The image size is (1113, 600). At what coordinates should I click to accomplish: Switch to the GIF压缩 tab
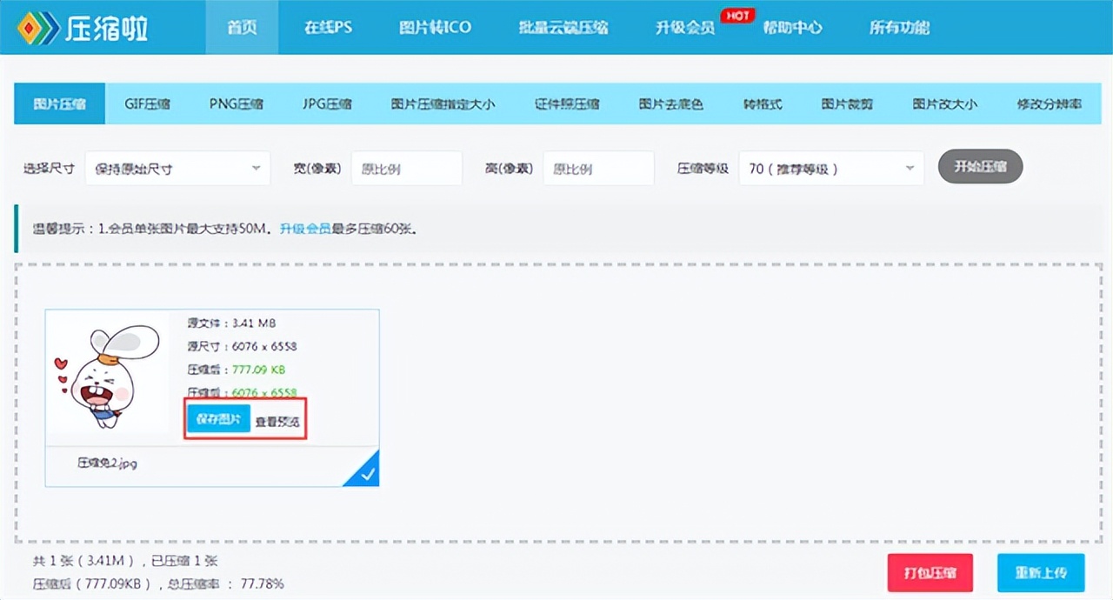click(147, 103)
